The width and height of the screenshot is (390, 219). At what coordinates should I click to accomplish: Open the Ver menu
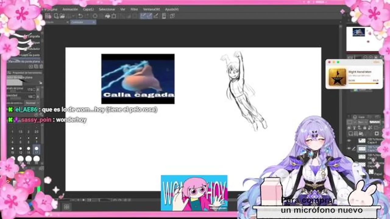pos(122,9)
